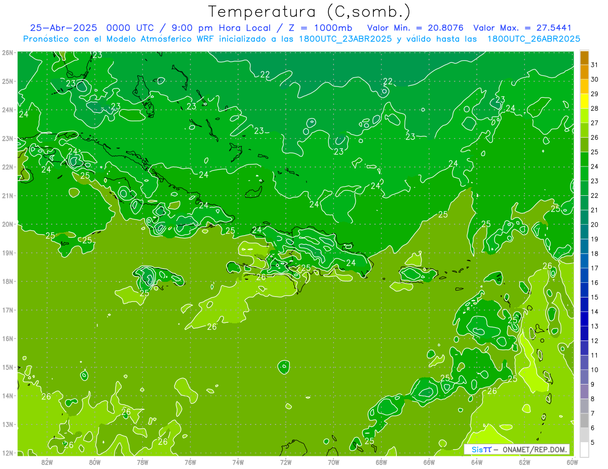
Task: Click the legend value 15
Action: 594,297
